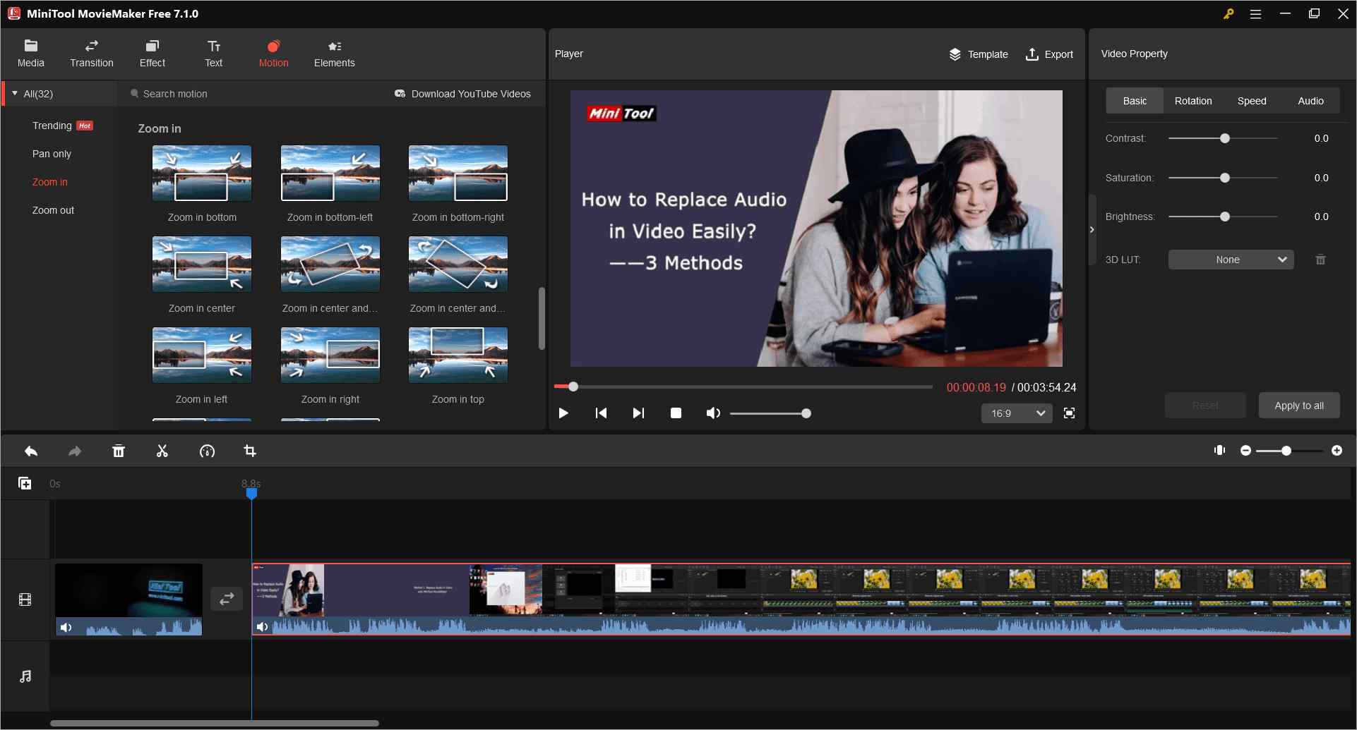Image resolution: width=1357 pixels, height=730 pixels.
Task: Open the 3D LUT None dropdown
Action: coord(1231,260)
